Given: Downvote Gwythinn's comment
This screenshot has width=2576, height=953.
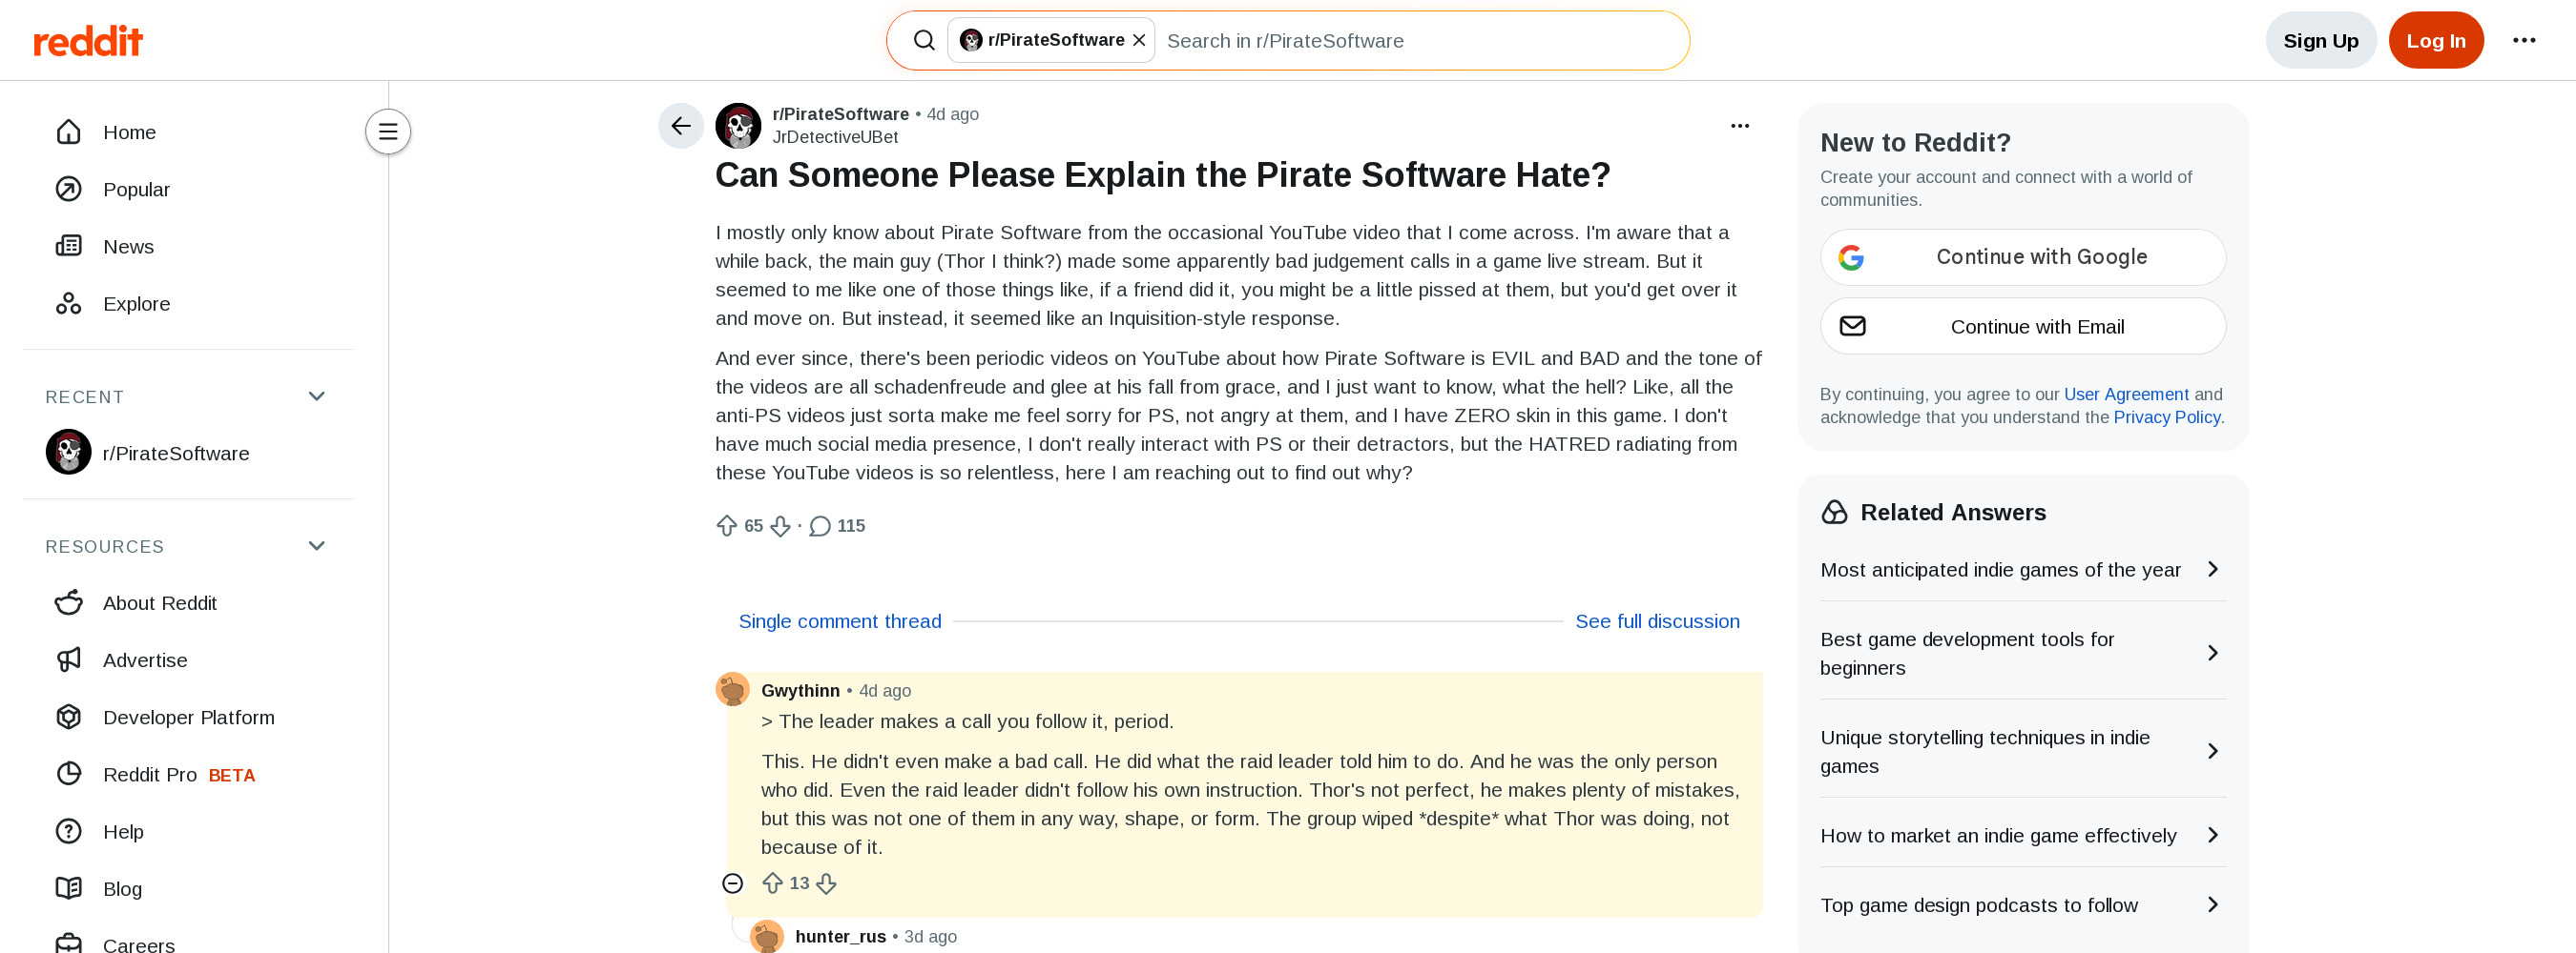Looking at the screenshot, I should (826, 883).
